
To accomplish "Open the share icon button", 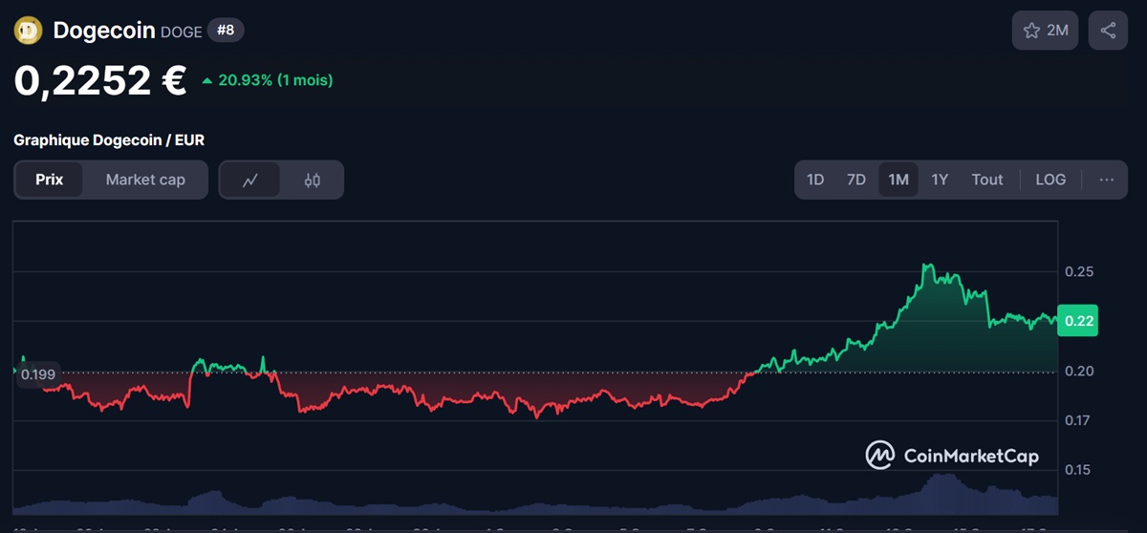I will point(1108,31).
